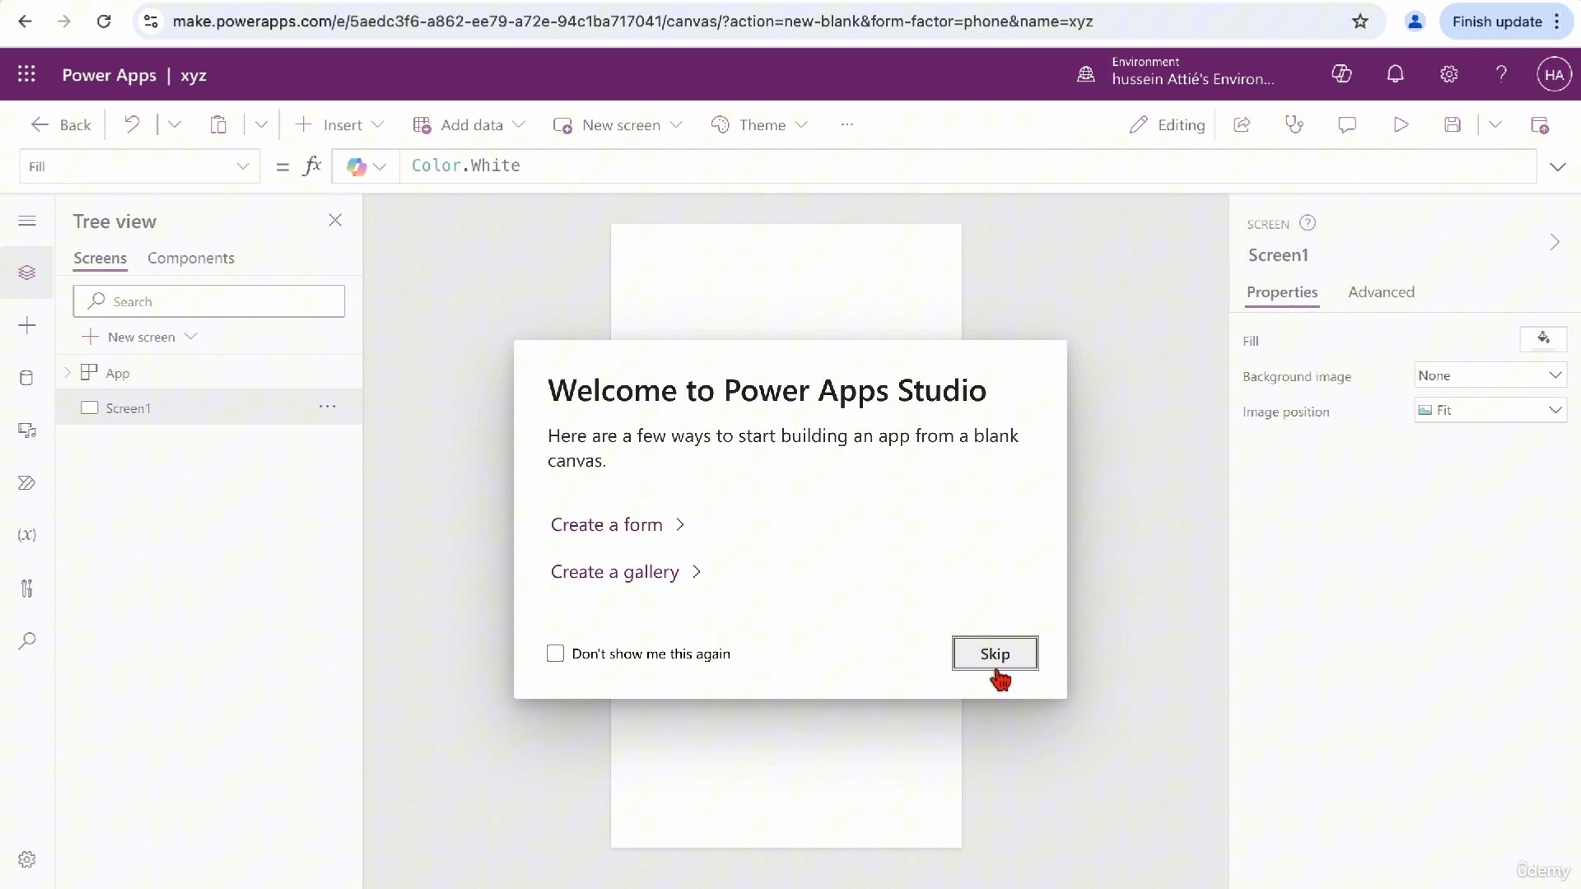Check Don't show me this again
The height and width of the screenshot is (889, 1581).
pos(556,654)
